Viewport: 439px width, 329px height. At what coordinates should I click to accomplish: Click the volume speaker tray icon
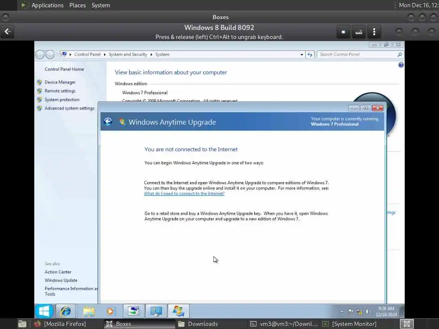coord(368,311)
